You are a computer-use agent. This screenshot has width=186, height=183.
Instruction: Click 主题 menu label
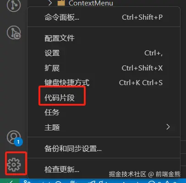click(x=52, y=127)
